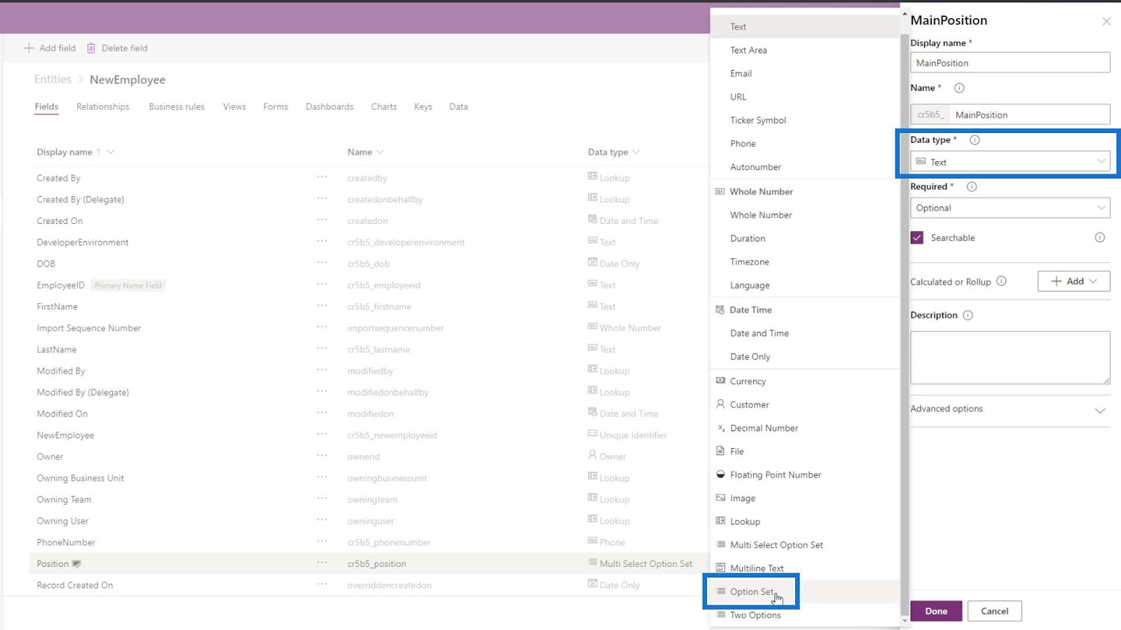Click the Delete field trash icon
Screen dimensions: 1121x630
[x=91, y=48]
